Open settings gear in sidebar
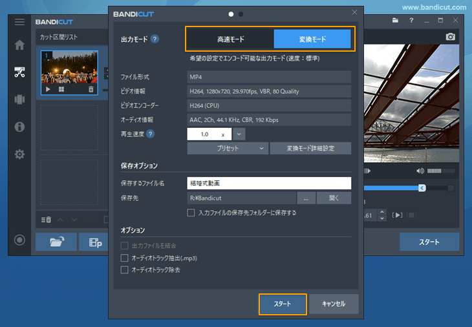Viewport: 472px width, 327px height. (x=19, y=154)
